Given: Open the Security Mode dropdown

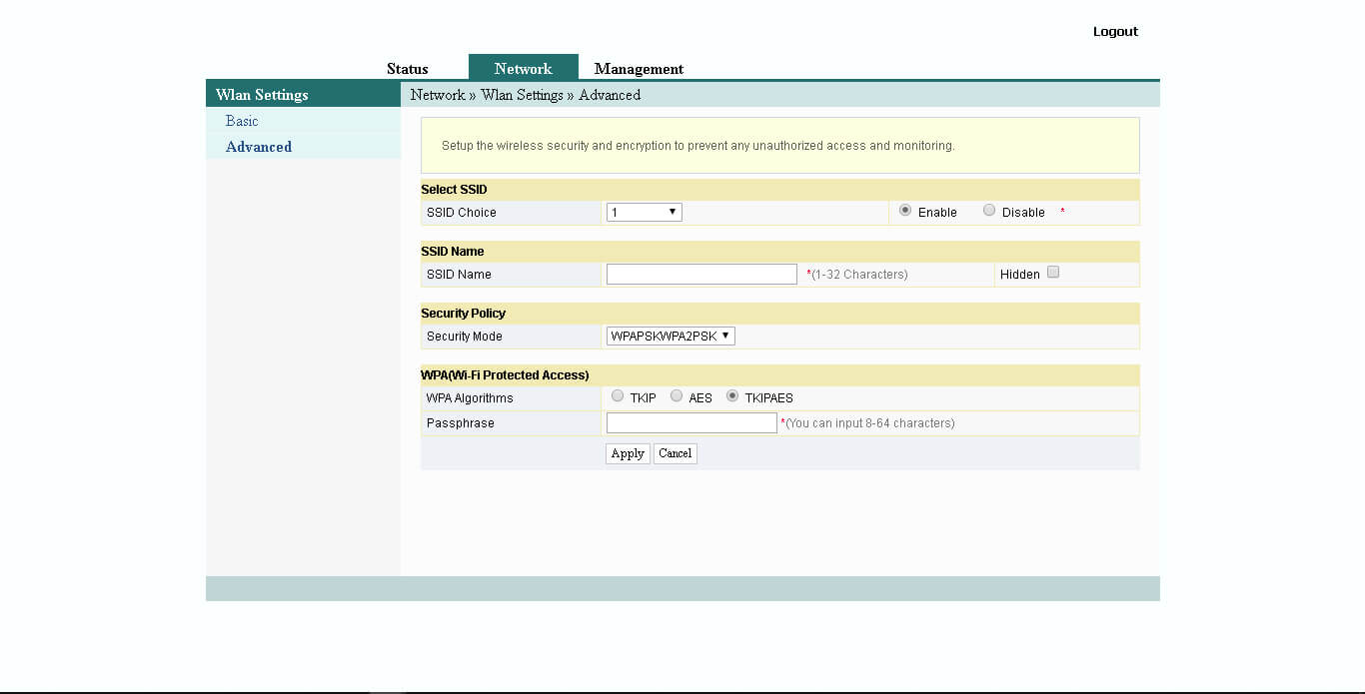Looking at the screenshot, I should pyautogui.click(x=671, y=337).
